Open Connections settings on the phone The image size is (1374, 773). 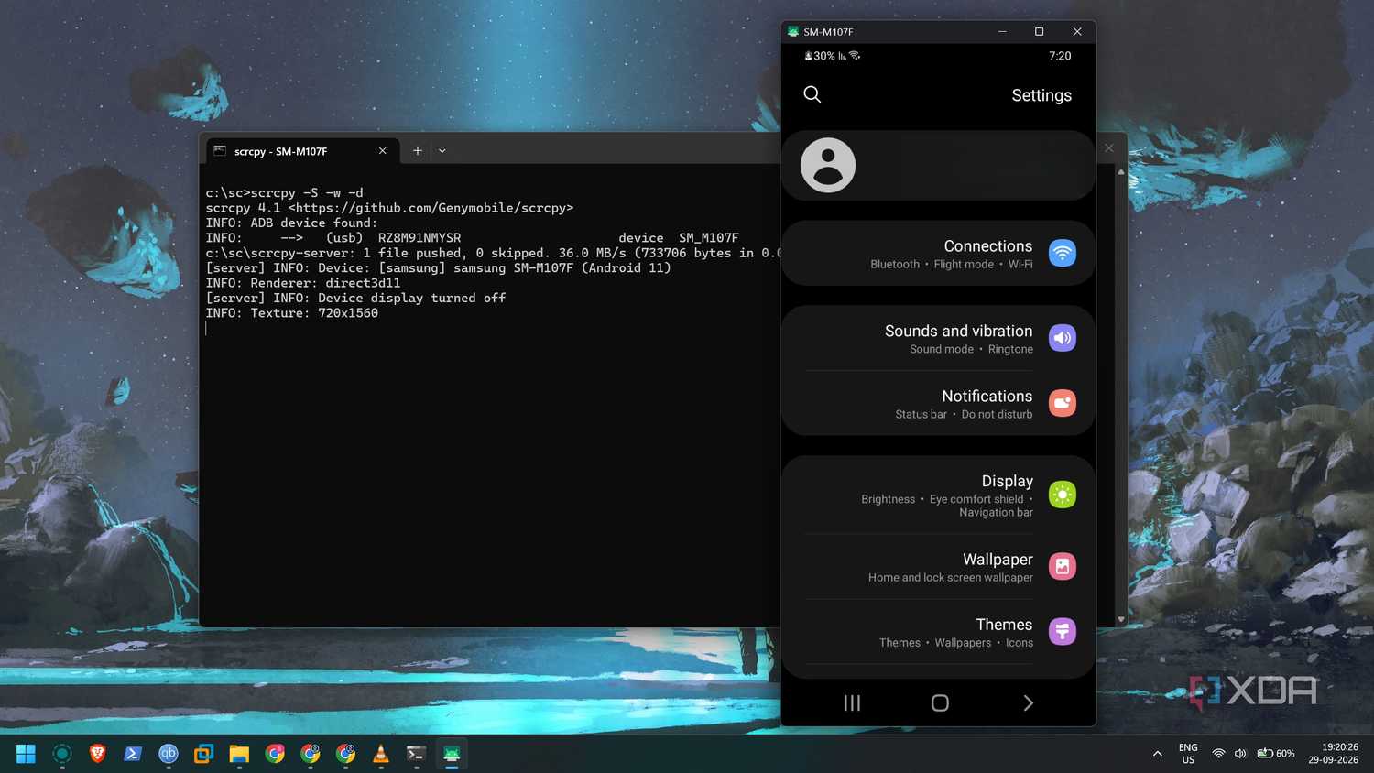point(938,254)
